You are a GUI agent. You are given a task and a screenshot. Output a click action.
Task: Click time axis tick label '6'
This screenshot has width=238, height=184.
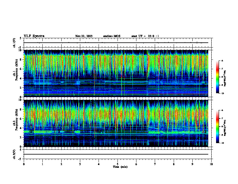(136, 164)
